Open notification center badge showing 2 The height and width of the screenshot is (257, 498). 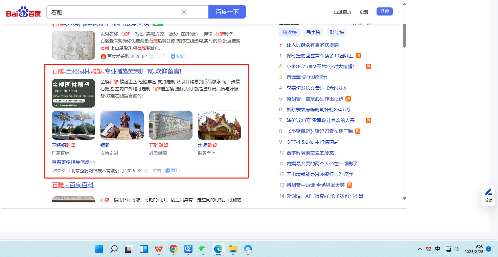pos(489,249)
